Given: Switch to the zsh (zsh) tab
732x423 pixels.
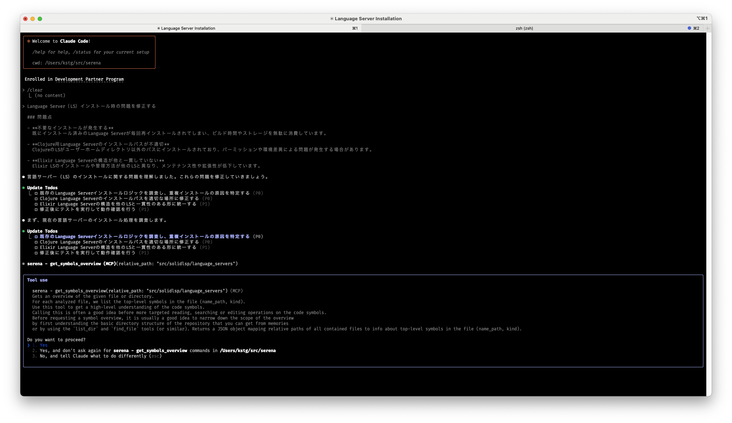Looking at the screenshot, I should tap(524, 28).
